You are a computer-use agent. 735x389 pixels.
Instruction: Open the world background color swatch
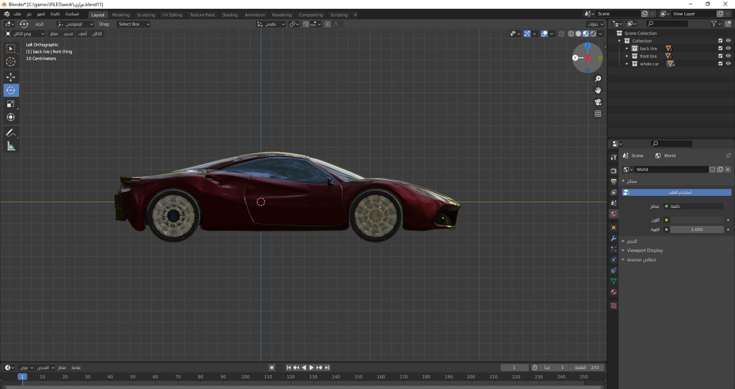tap(697, 220)
